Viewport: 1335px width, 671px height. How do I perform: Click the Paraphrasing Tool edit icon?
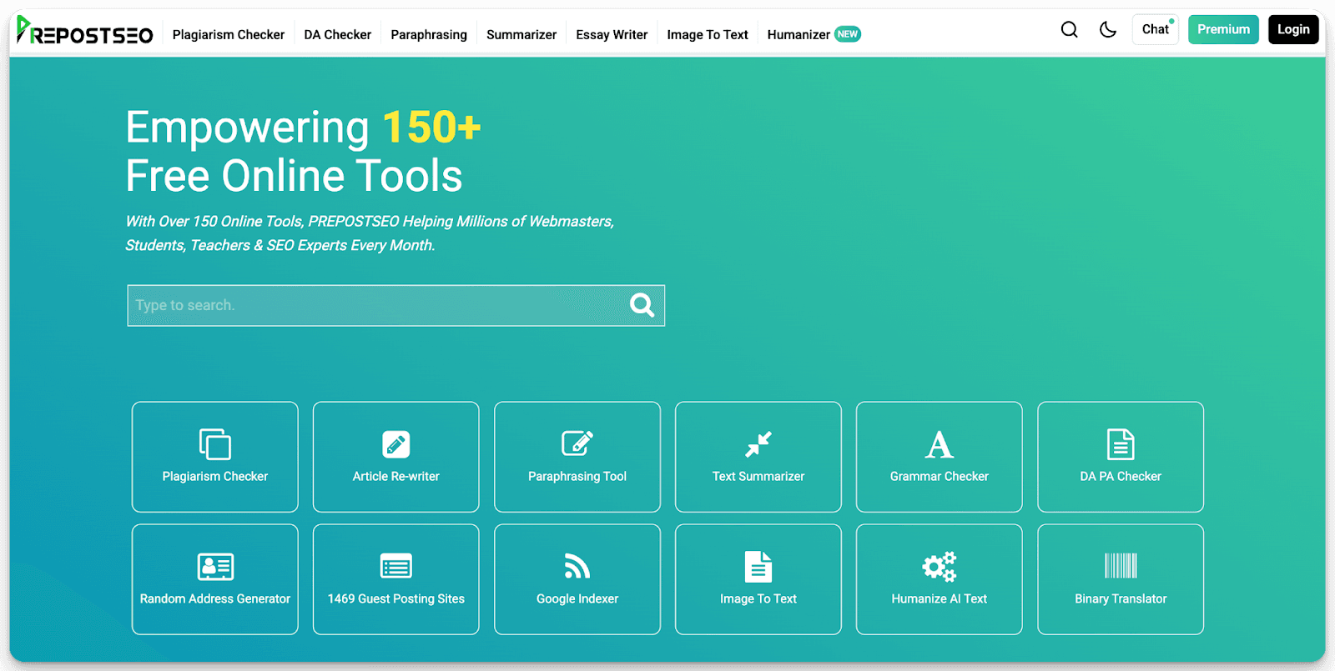point(577,443)
